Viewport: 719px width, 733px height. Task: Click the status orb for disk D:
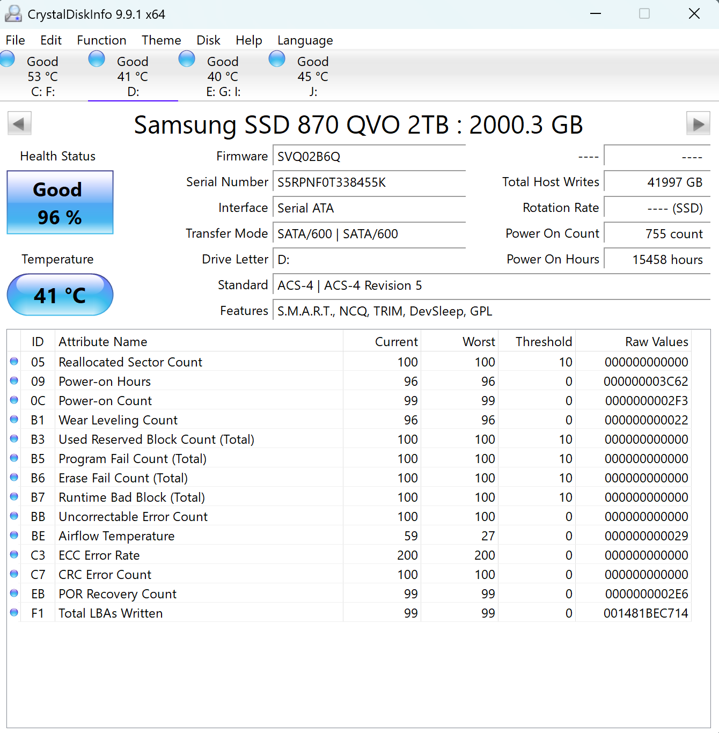coord(97,58)
